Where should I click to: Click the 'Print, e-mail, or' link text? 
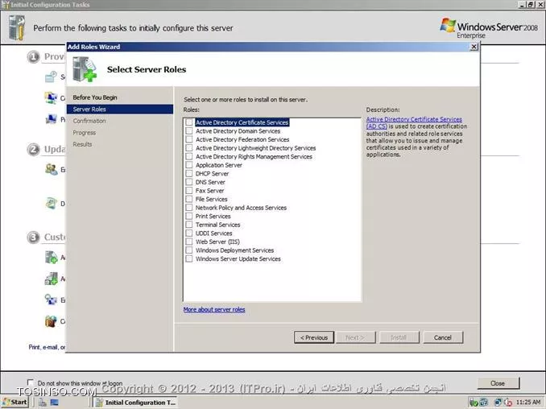47,347
